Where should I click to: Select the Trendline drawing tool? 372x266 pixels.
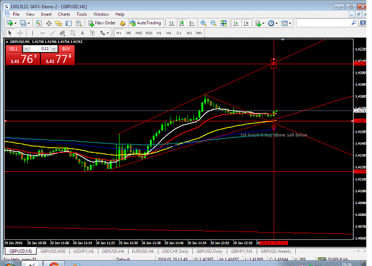[x=52, y=33]
